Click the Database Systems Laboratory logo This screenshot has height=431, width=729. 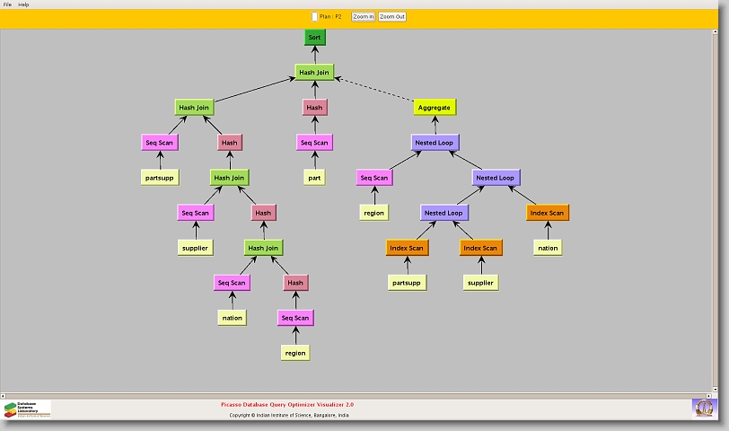(27, 409)
